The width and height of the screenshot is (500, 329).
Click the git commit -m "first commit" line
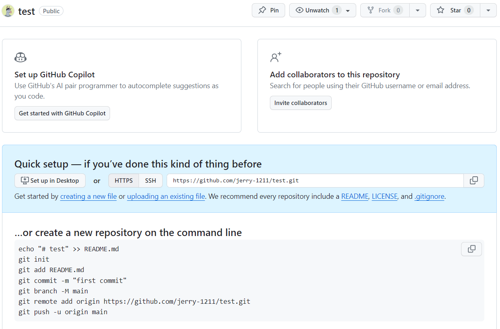pos(73,281)
